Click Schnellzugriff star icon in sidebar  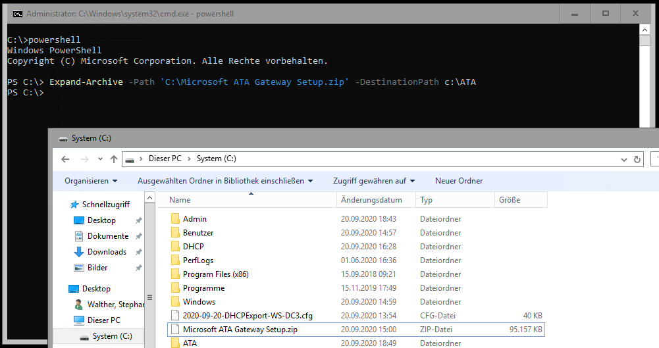pyautogui.click(x=74, y=205)
